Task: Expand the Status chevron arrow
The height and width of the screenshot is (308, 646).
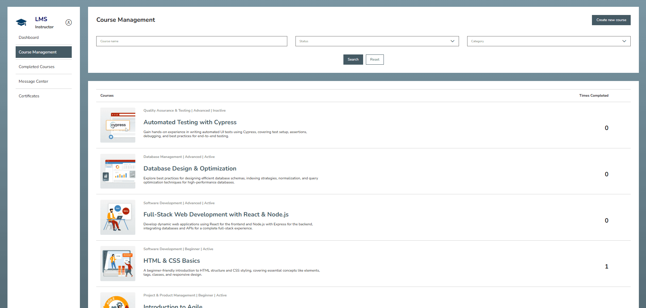Action: click(x=453, y=41)
